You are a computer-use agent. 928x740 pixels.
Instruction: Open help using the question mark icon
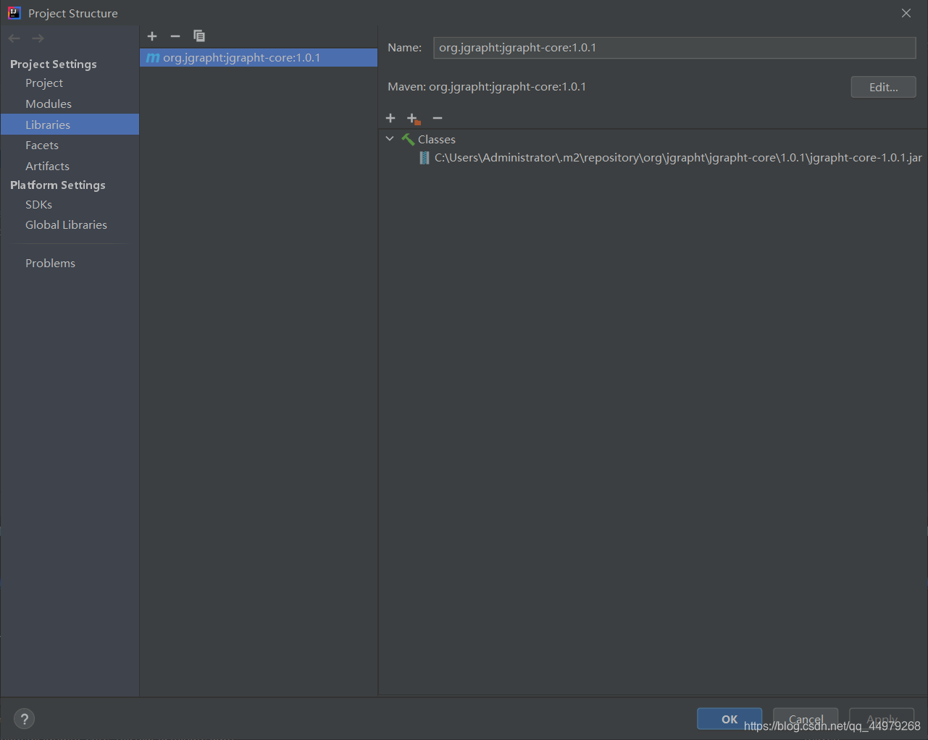[x=24, y=718]
